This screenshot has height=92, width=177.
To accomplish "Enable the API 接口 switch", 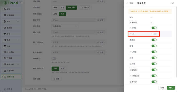I will point(54,58).
